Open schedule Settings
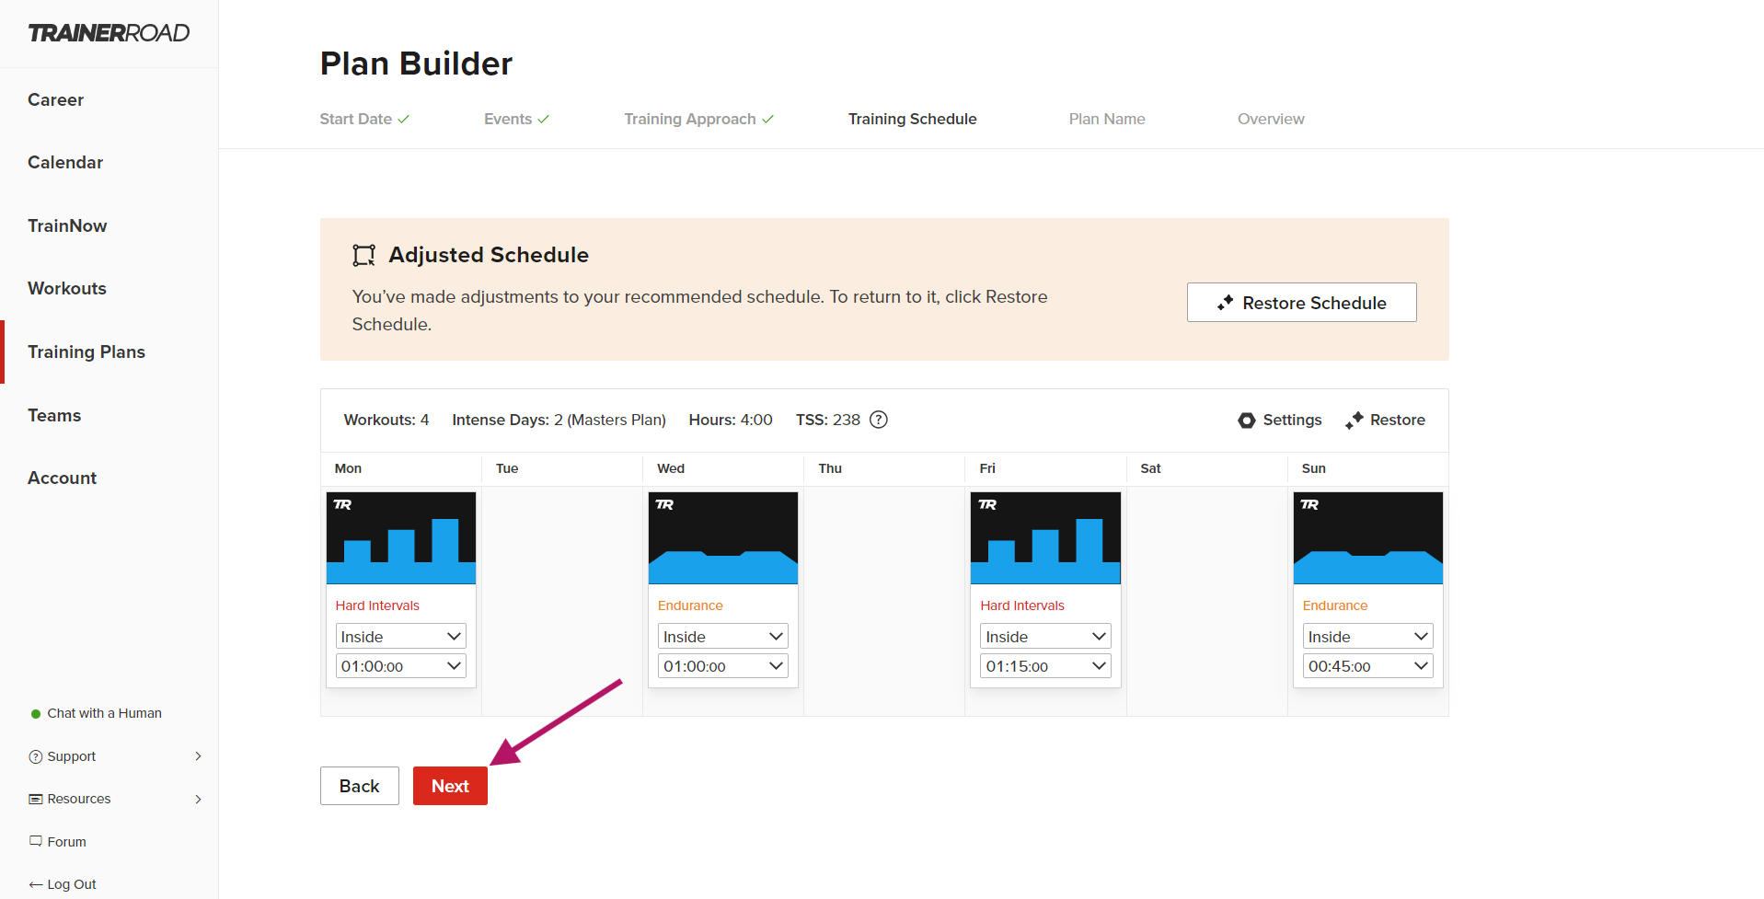1764x899 pixels. [1280, 421]
